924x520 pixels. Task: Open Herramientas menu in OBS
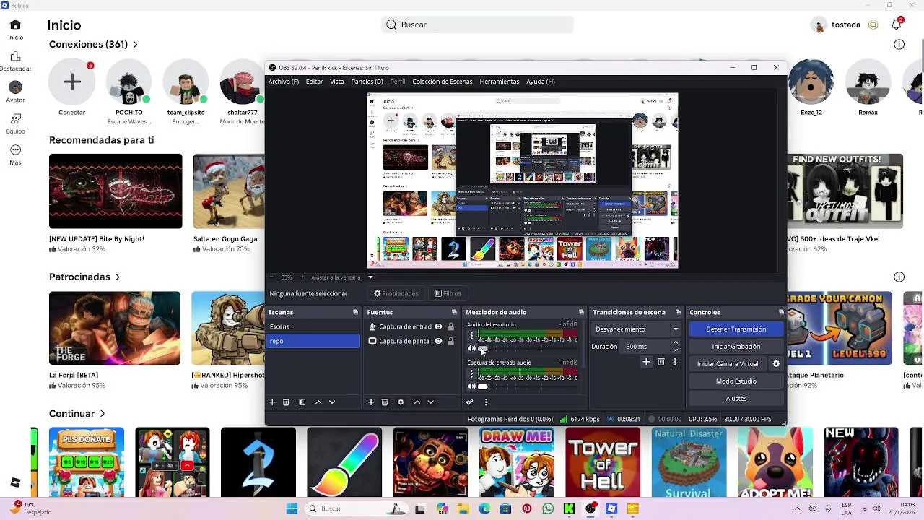[x=500, y=82]
